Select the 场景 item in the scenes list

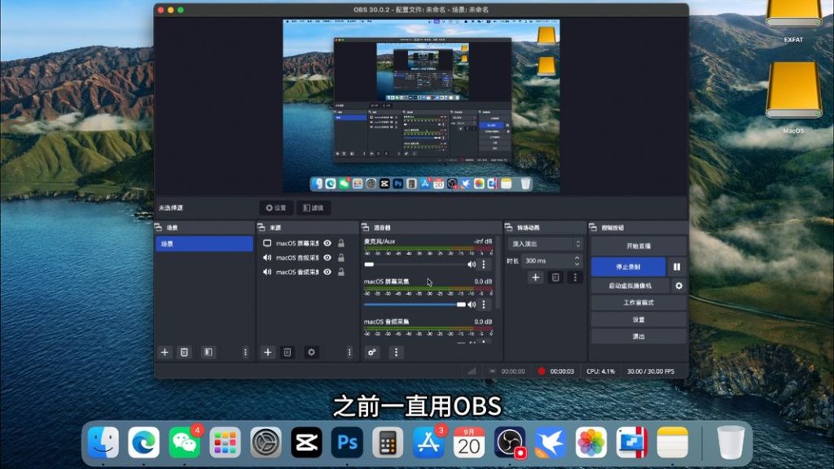(x=204, y=243)
